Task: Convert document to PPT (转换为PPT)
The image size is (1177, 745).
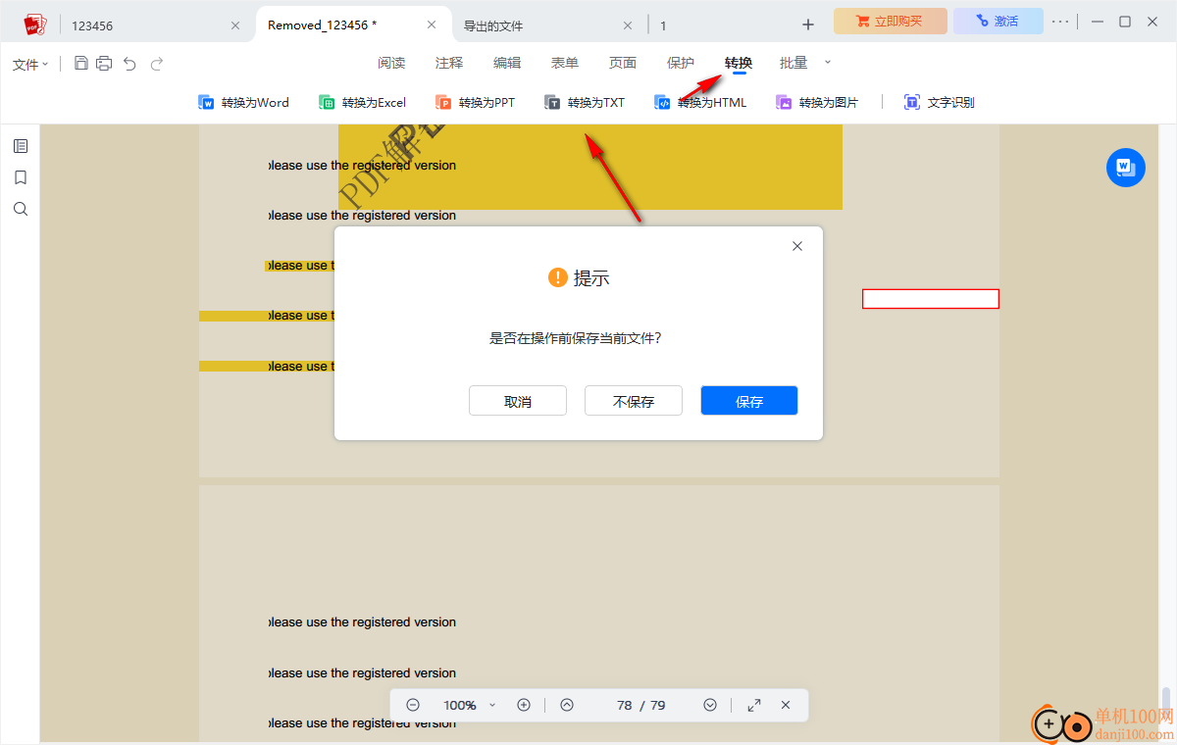Action: pos(475,102)
